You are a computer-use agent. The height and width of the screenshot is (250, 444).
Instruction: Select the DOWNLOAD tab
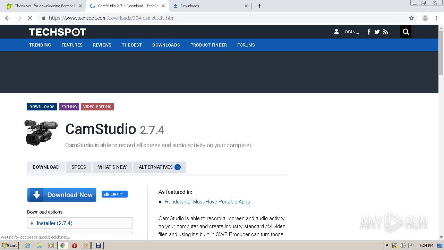(46, 167)
